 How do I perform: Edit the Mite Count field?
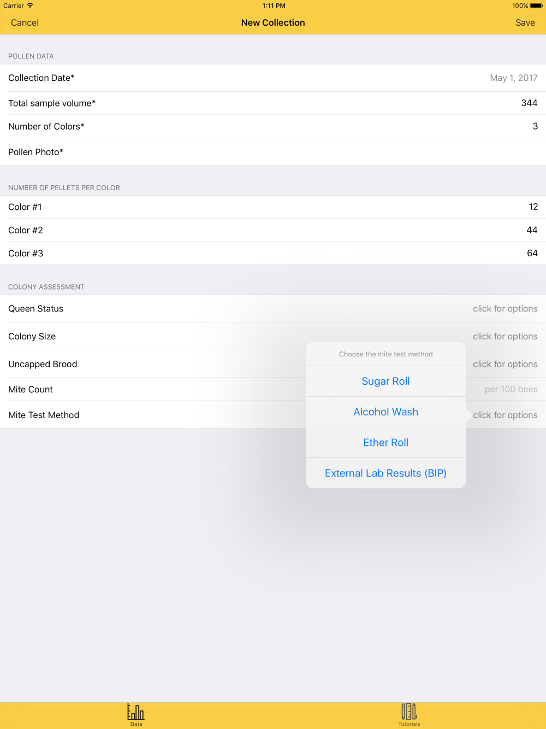tap(510, 390)
